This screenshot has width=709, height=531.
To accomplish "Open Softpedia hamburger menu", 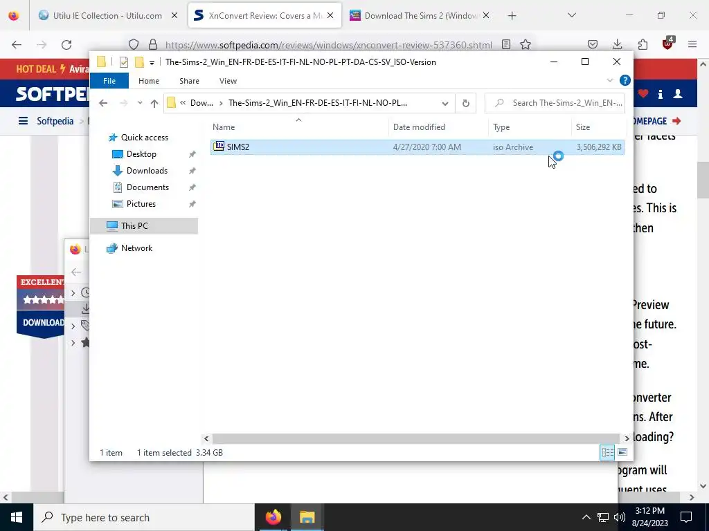I will click(23, 121).
